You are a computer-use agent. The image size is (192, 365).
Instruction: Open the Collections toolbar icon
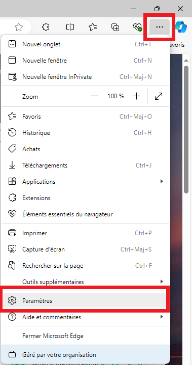pyautogui.click(x=115, y=27)
